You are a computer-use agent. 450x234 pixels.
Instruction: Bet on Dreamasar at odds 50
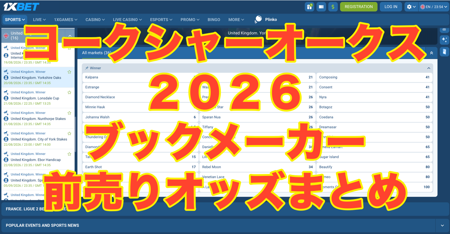click(374, 127)
